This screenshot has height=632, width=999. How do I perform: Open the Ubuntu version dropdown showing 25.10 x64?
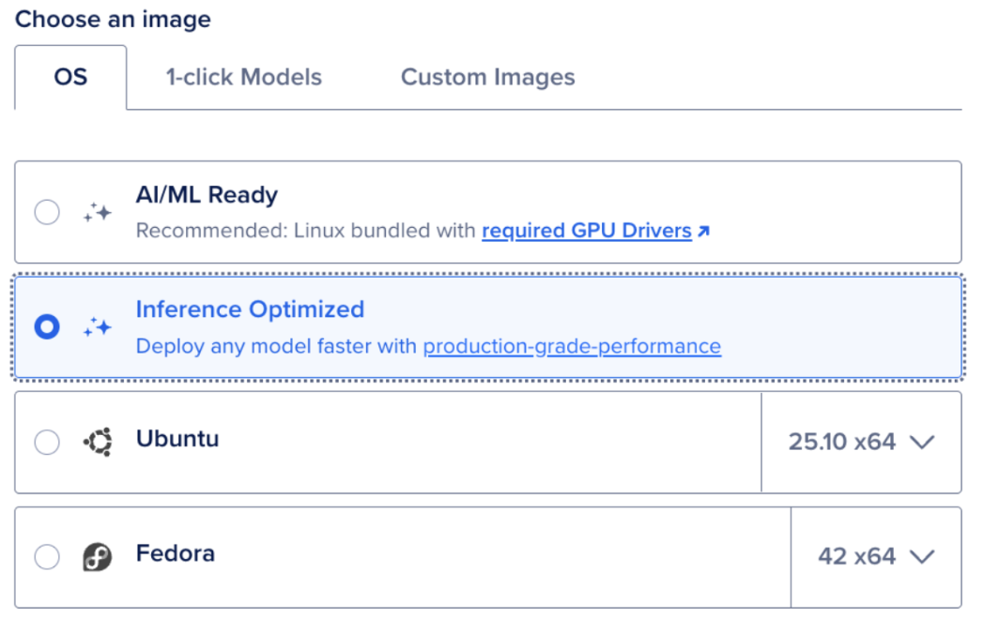(860, 441)
